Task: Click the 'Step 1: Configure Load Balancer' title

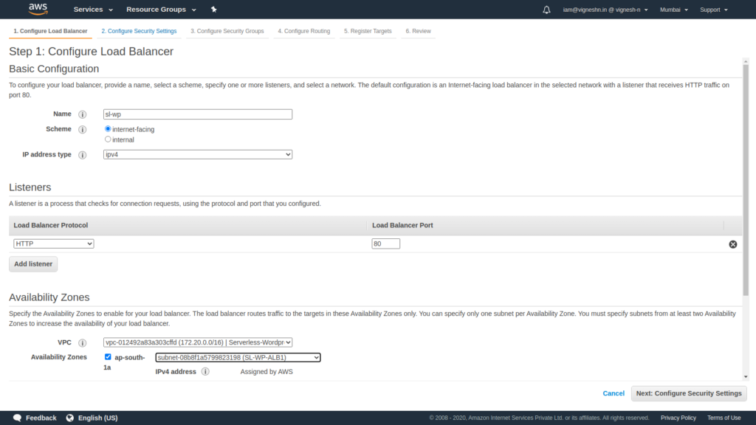Action: point(91,52)
